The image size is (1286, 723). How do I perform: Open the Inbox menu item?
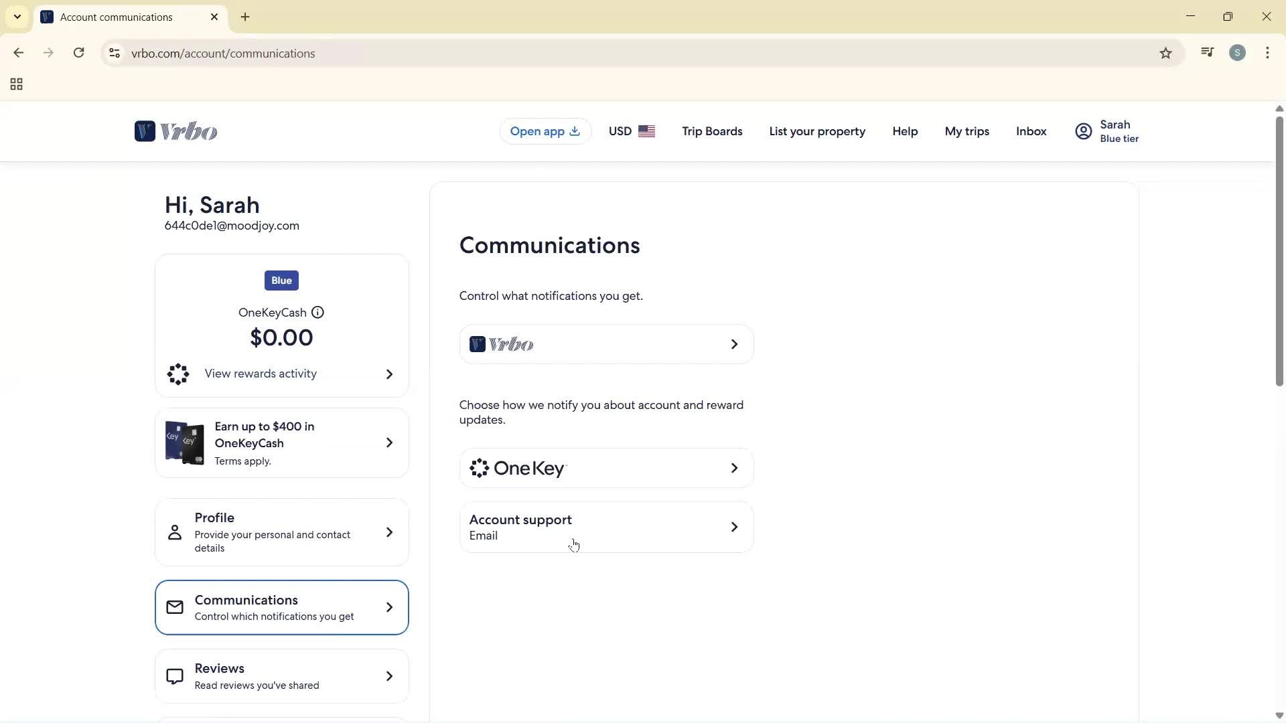point(1030,131)
